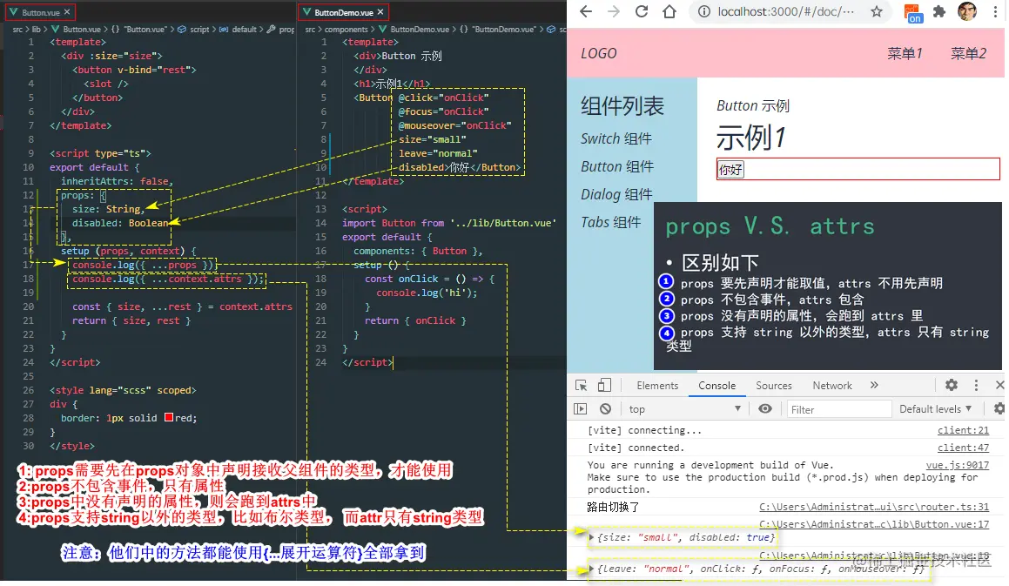This screenshot has height=586, width=1009.
Task: Open the client:21 source link
Action: tap(963, 430)
